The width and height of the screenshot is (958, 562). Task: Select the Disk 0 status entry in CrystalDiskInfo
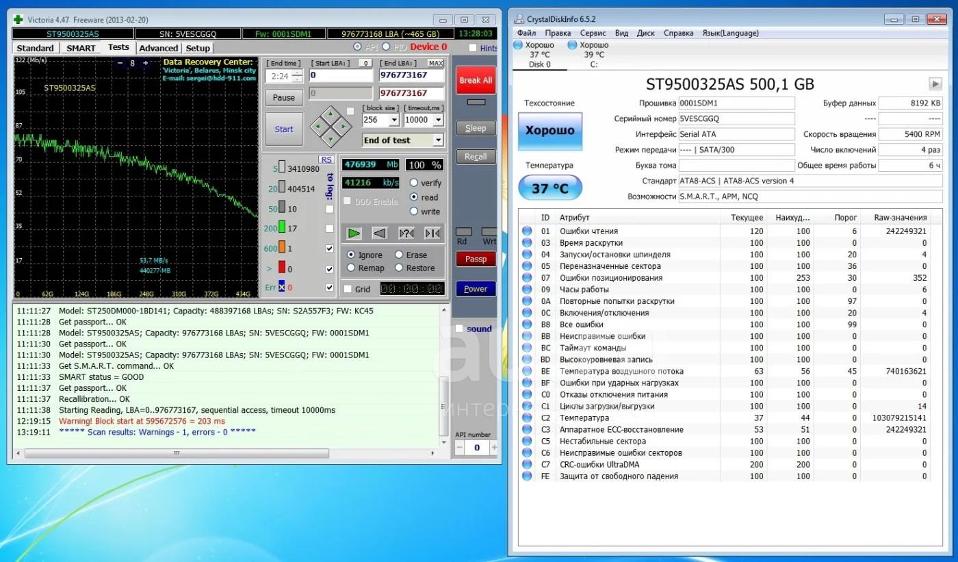point(539,55)
